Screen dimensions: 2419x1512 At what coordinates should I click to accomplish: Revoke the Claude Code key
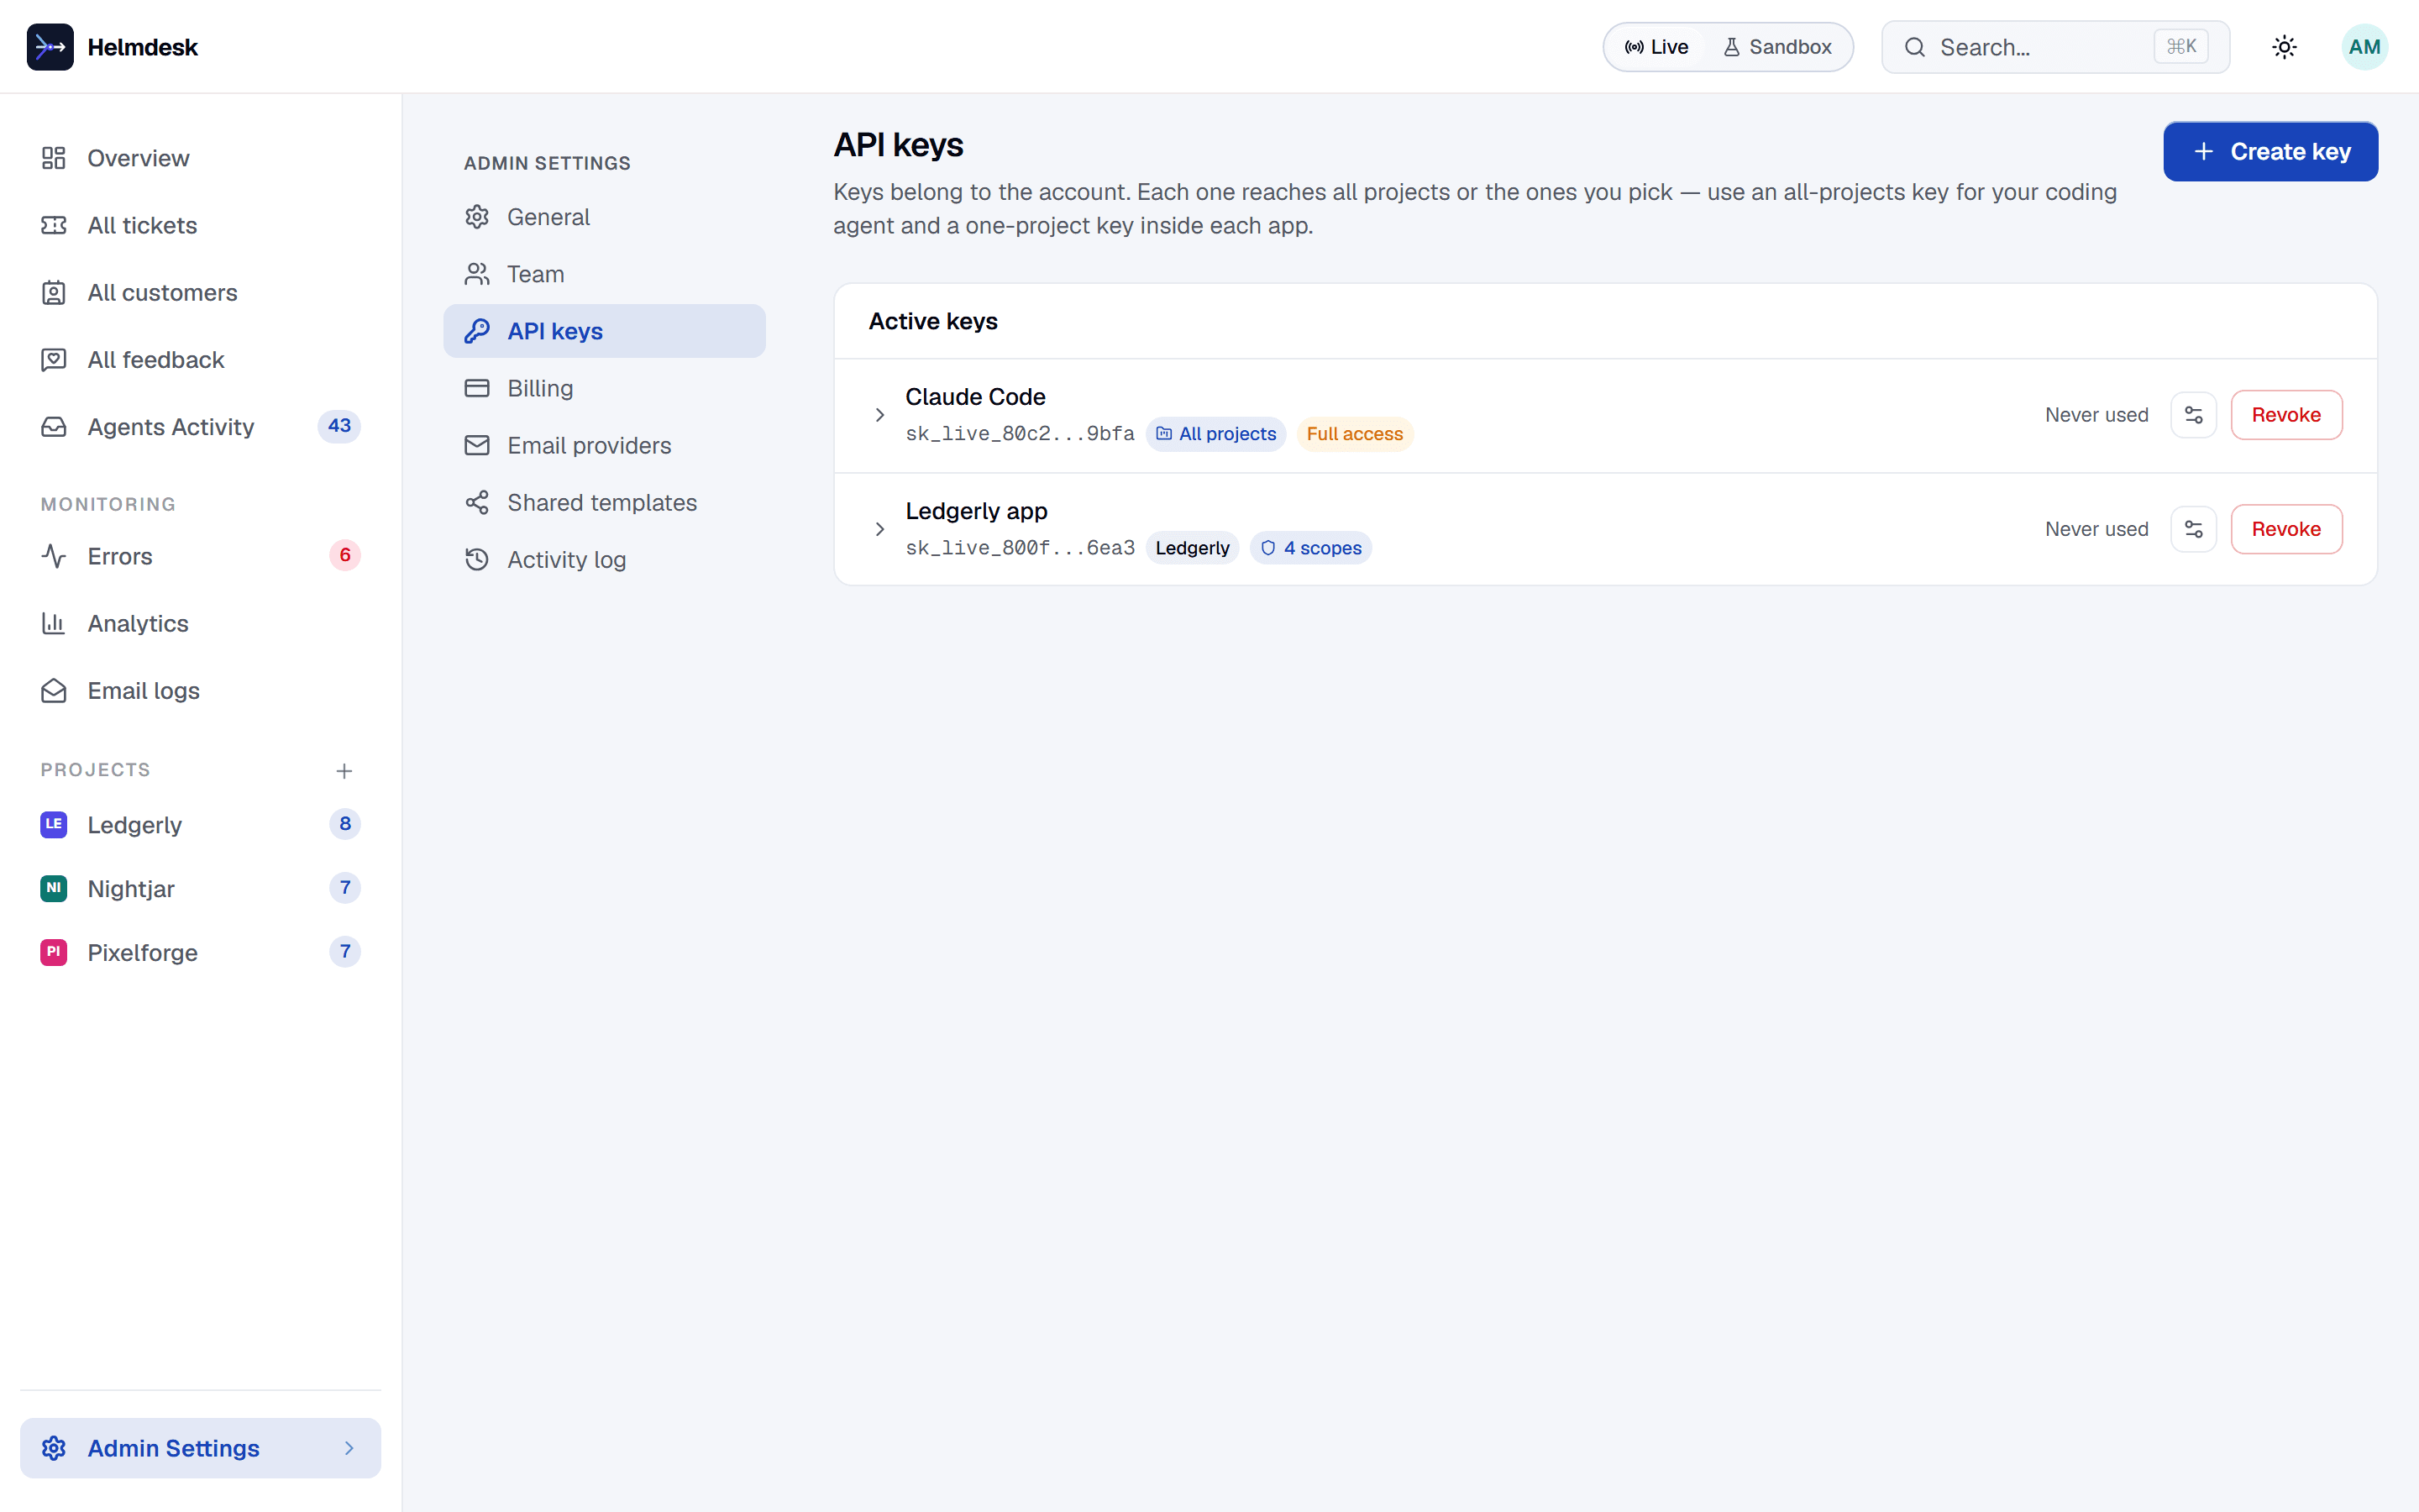click(x=2286, y=415)
